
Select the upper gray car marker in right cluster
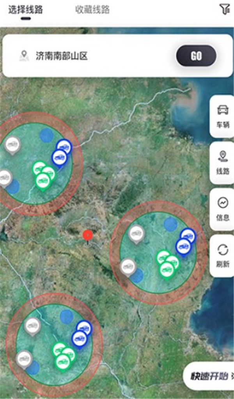(x=136, y=234)
